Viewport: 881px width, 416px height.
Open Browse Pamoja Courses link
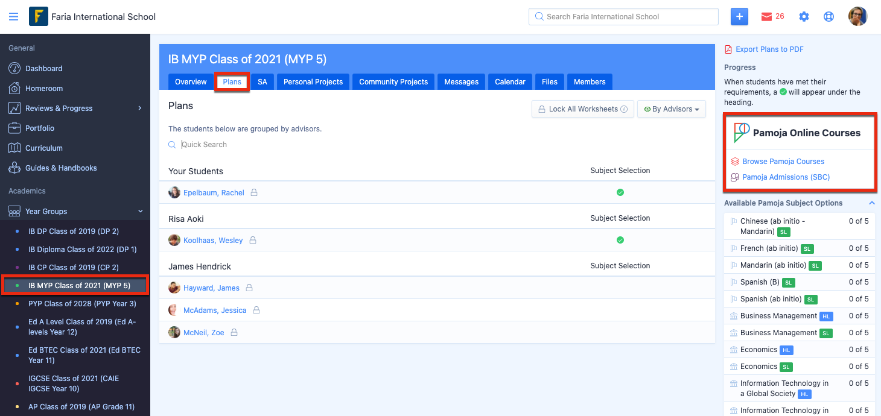coord(783,162)
